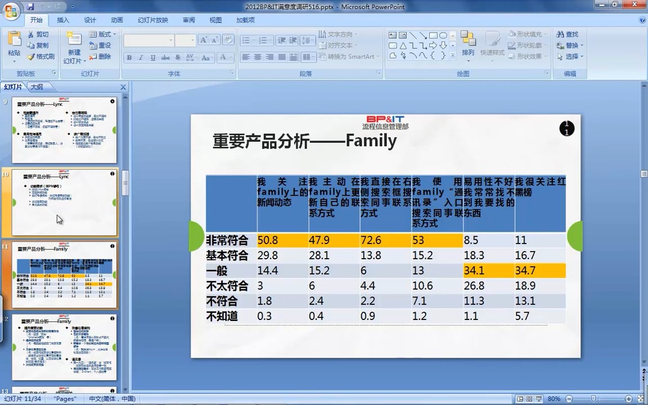The width and height of the screenshot is (648, 405).
Task: Enable text shadow formatting
Action: coord(177,57)
